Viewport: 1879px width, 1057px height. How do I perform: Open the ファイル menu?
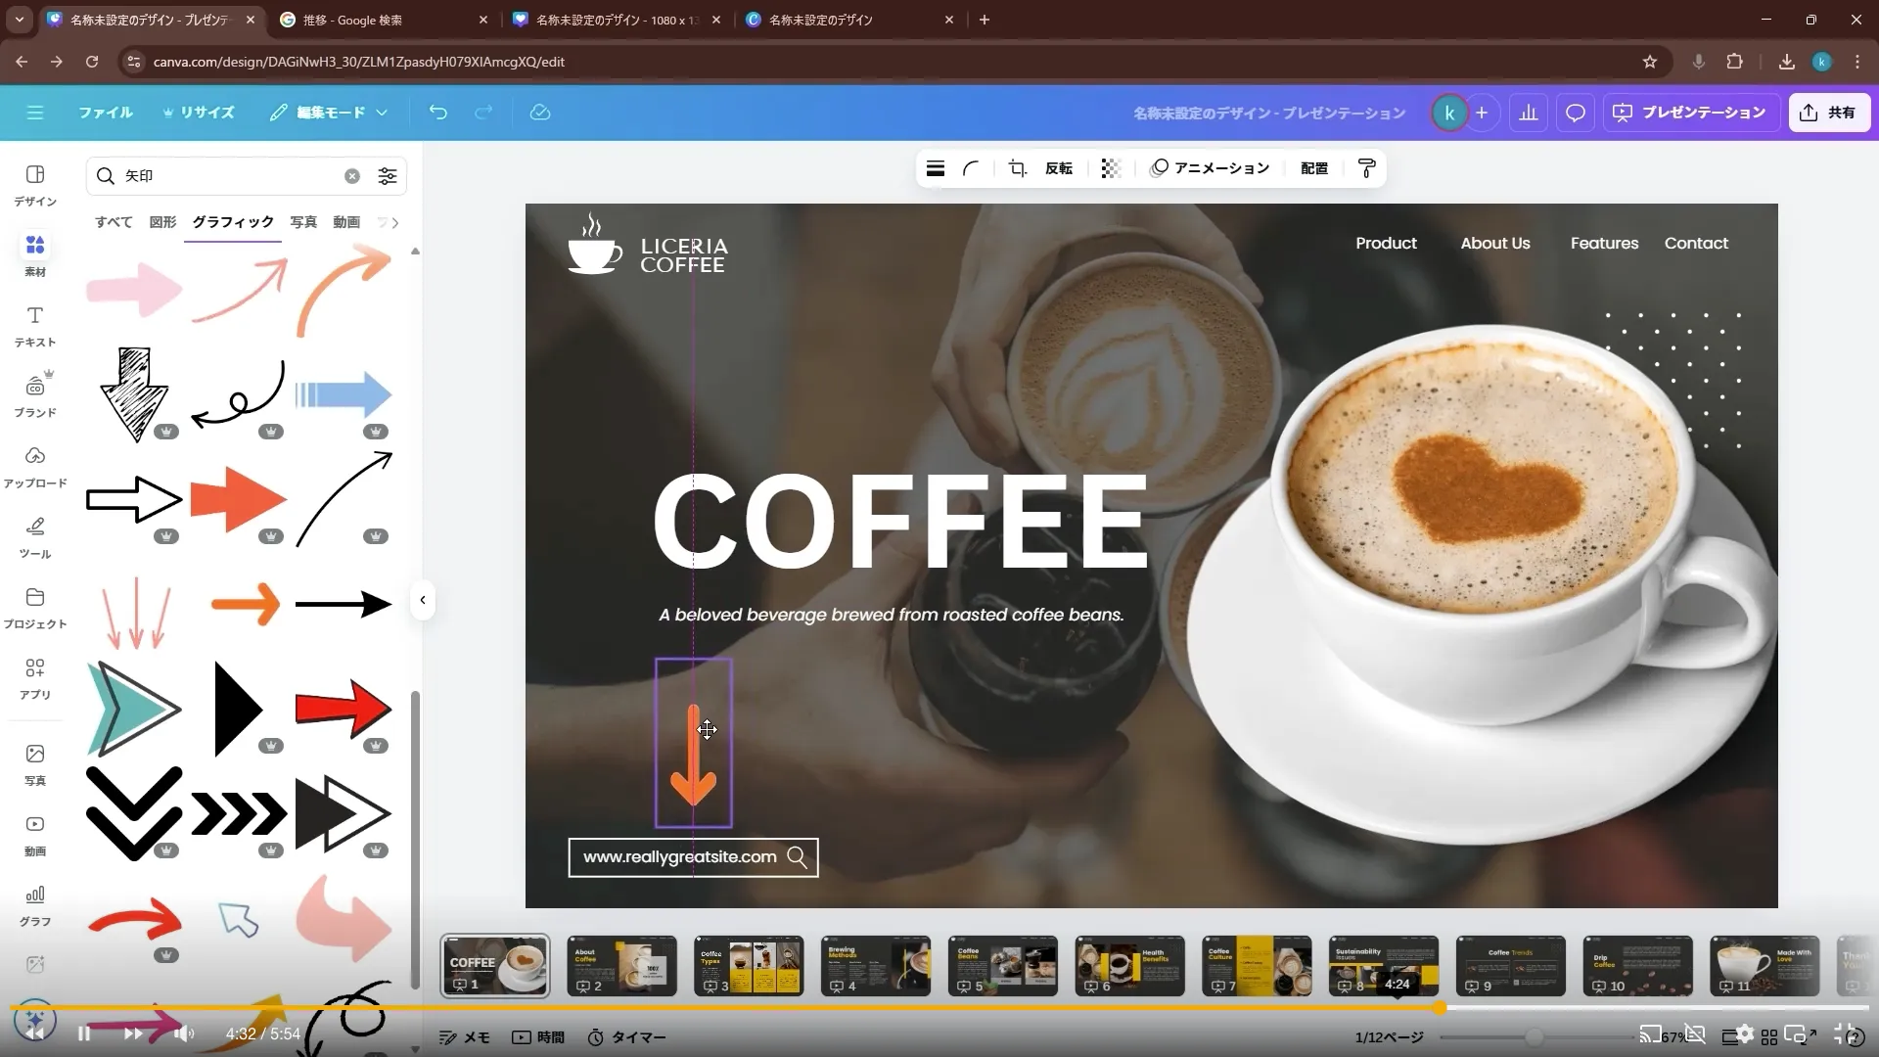106,113
